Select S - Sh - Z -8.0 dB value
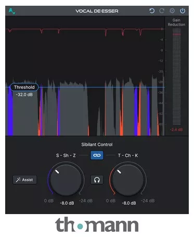The width and height of the screenshot is (194, 237). tap(67, 203)
